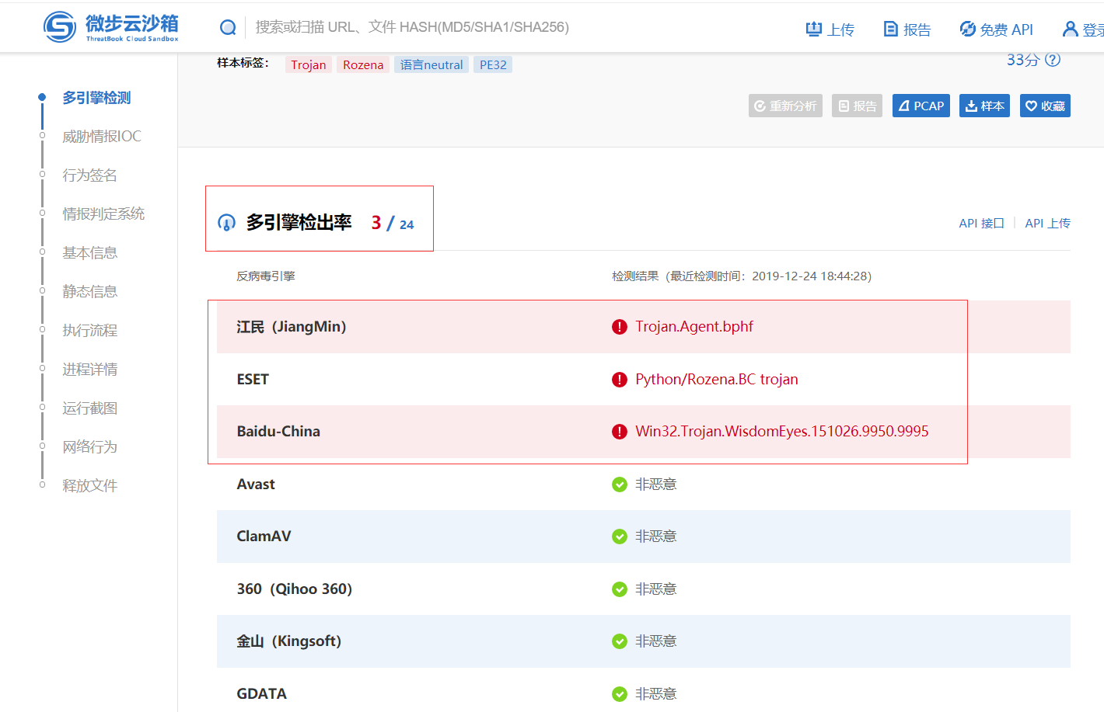Click the Rozena sample tag
Image resolution: width=1104 pixels, height=712 pixels.
pyautogui.click(x=363, y=64)
